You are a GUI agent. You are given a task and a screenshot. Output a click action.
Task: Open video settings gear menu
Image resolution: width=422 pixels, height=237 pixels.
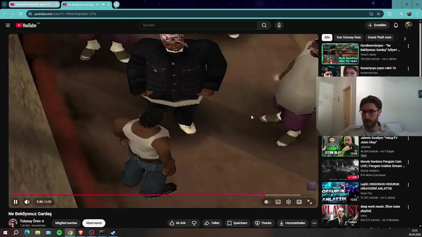tap(288, 202)
